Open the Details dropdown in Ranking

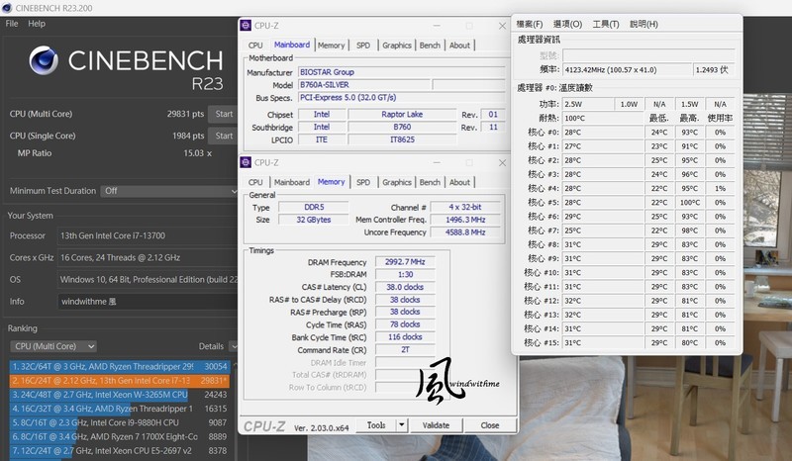[x=233, y=346]
